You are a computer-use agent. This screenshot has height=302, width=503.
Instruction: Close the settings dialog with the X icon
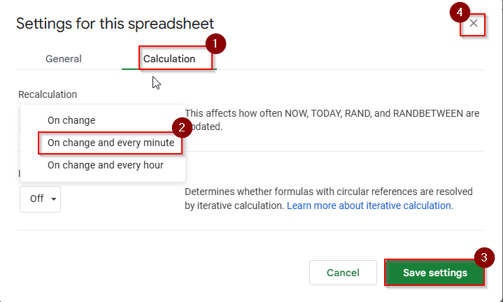pyautogui.click(x=474, y=24)
